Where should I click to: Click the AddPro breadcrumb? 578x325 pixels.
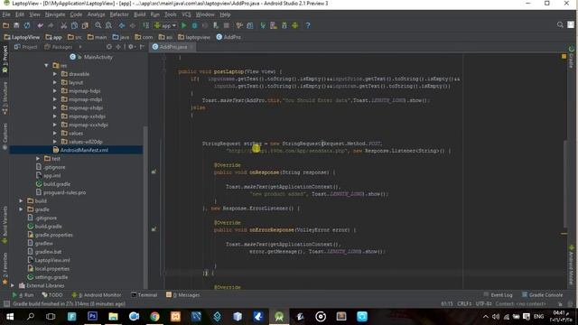[x=228, y=37]
